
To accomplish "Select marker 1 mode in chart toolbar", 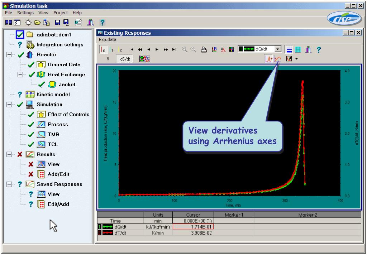I will [112, 49].
